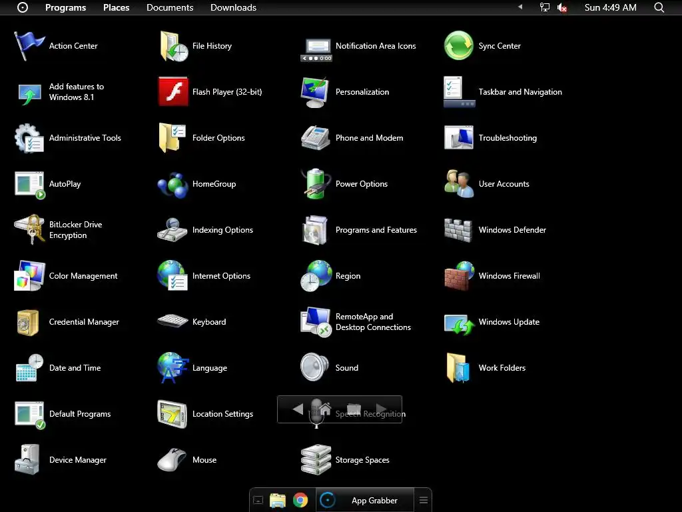
Task: Open the Date and Time icon
Action: pyautogui.click(x=29, y=368)
